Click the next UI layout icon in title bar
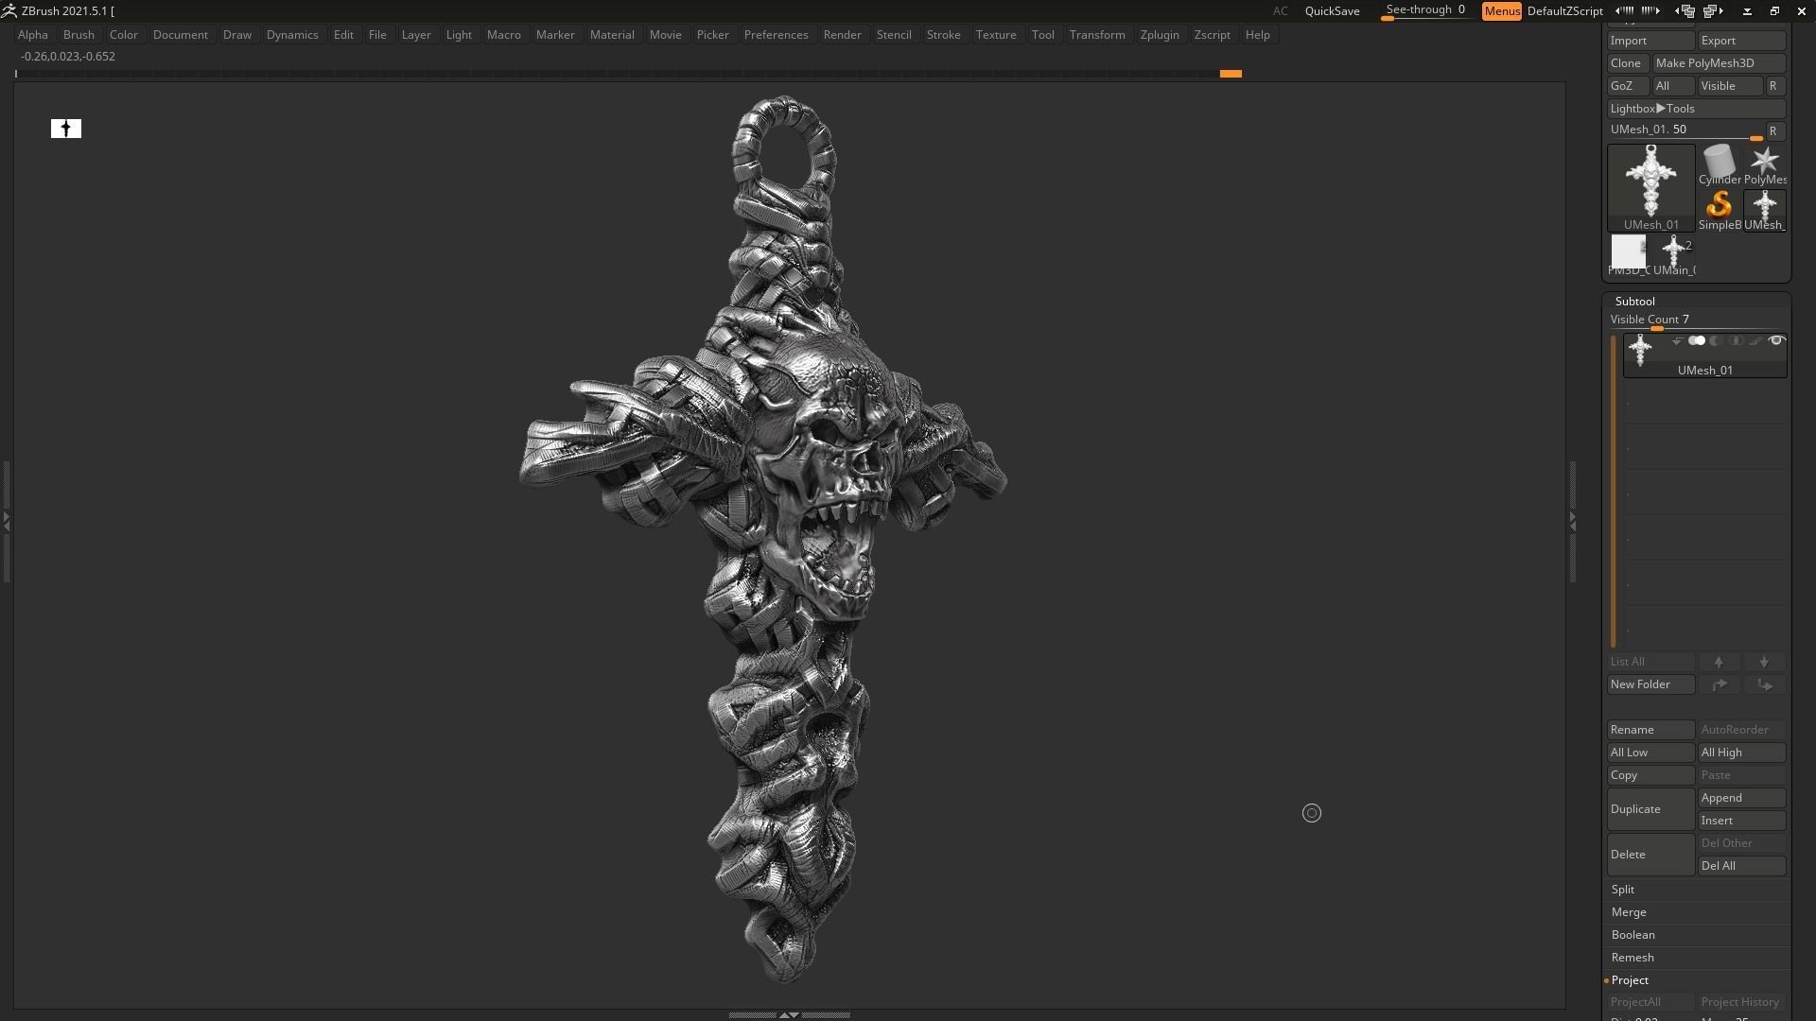Image resolution: width=1816 pixels, height=1021 pixels. pyautogui.click(x=1714, y=10)
